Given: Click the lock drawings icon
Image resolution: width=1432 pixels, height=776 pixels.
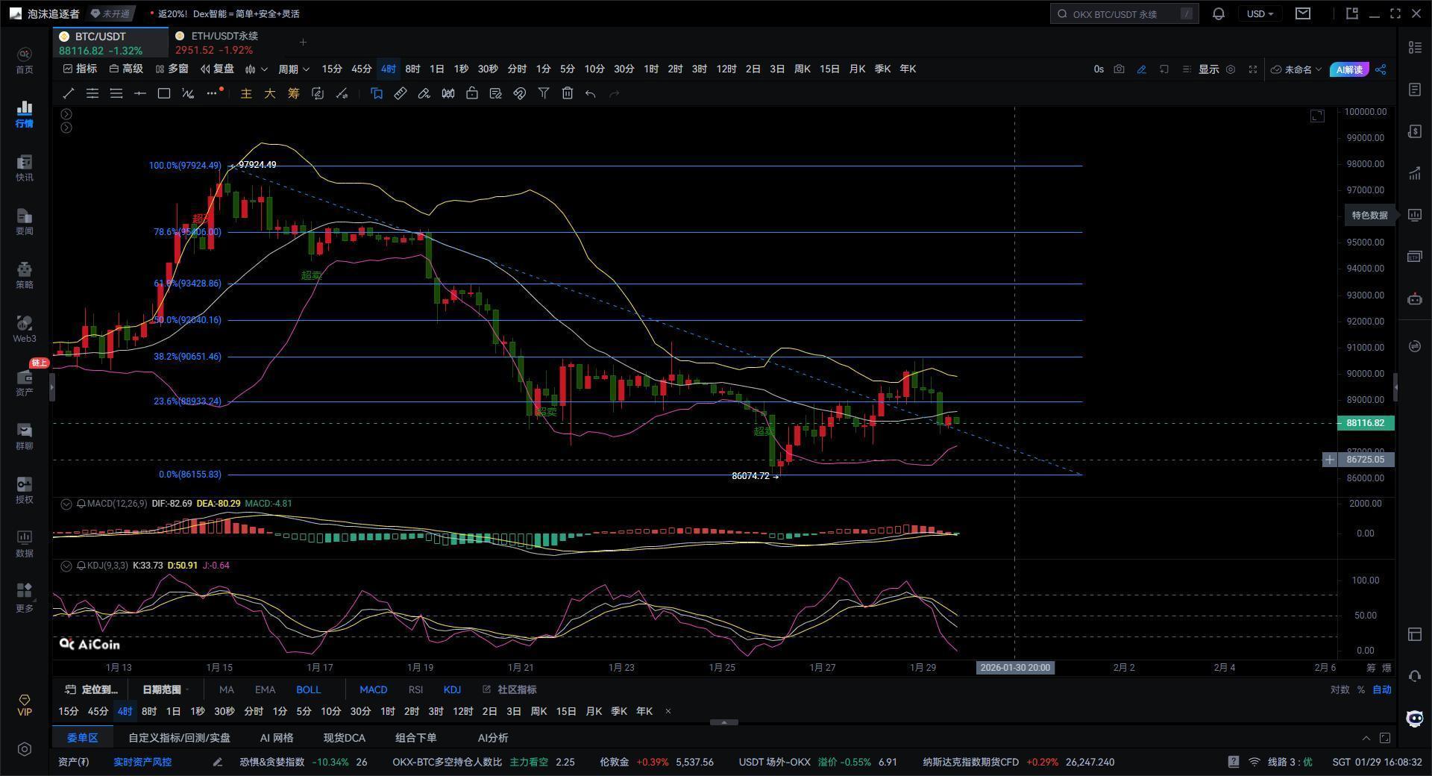Looking at the screenshot, I should coord(472,93).
